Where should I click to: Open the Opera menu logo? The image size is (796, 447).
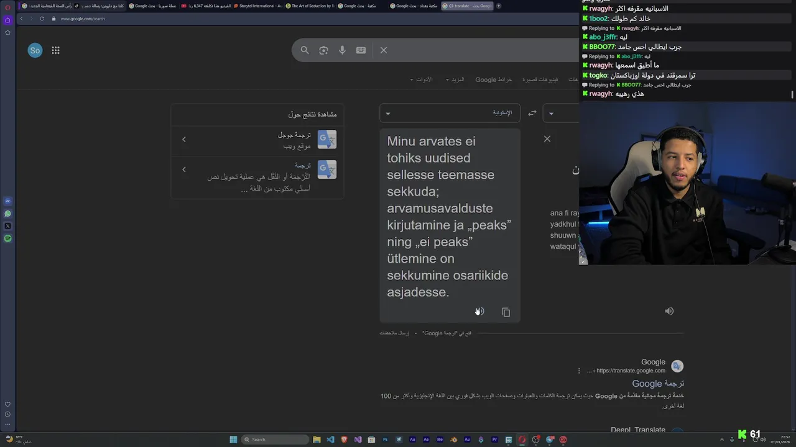[7, 7]
